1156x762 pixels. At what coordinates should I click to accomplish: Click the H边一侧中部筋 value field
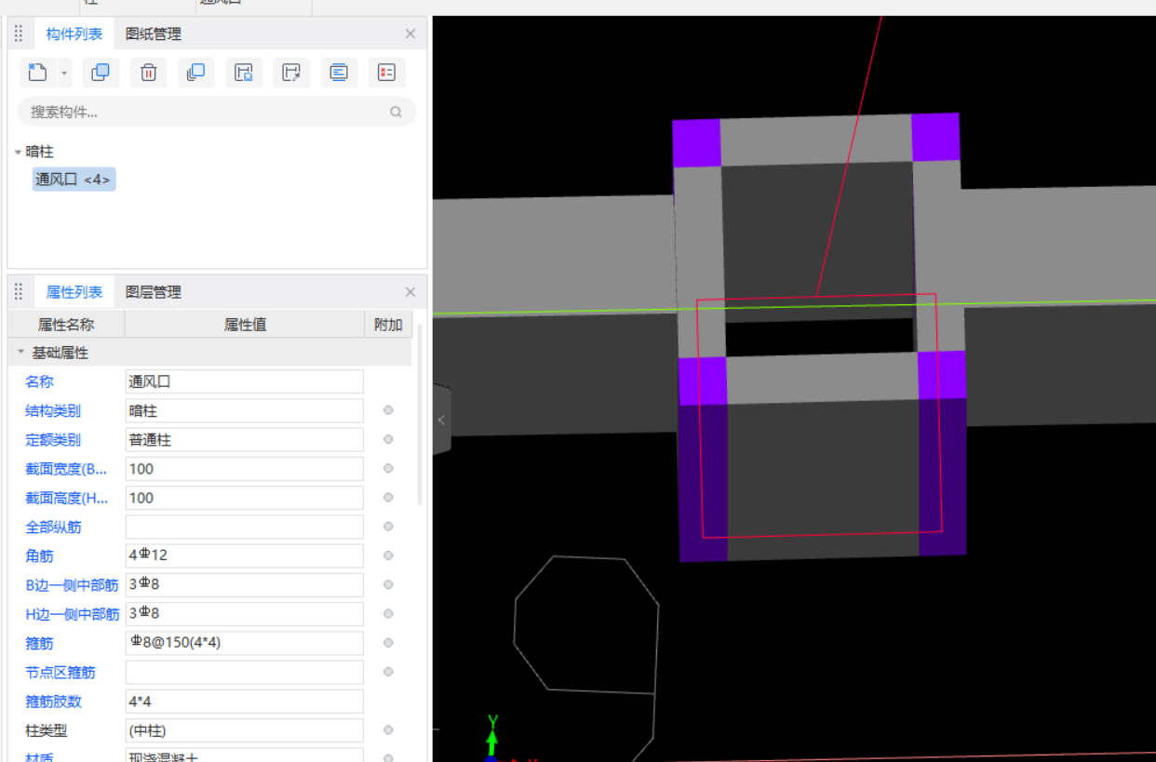tap(245, 613)
